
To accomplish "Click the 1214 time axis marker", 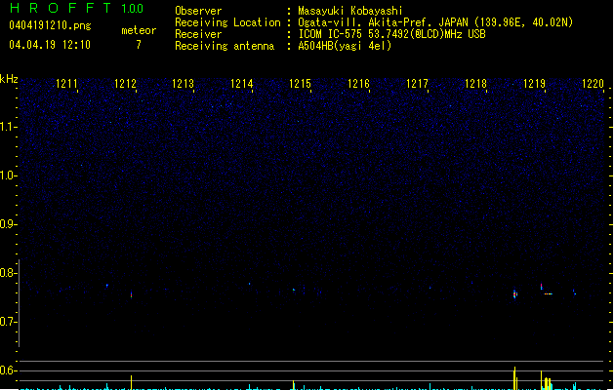I will click(242, 84).
